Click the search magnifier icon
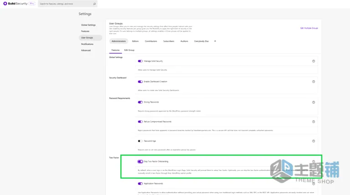 pyautogui.click(x=94, y=4)
